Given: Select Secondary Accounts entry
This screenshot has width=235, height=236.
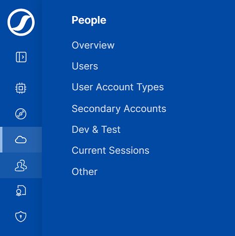Looking at the screenshot, I should (x=119, y=109).
